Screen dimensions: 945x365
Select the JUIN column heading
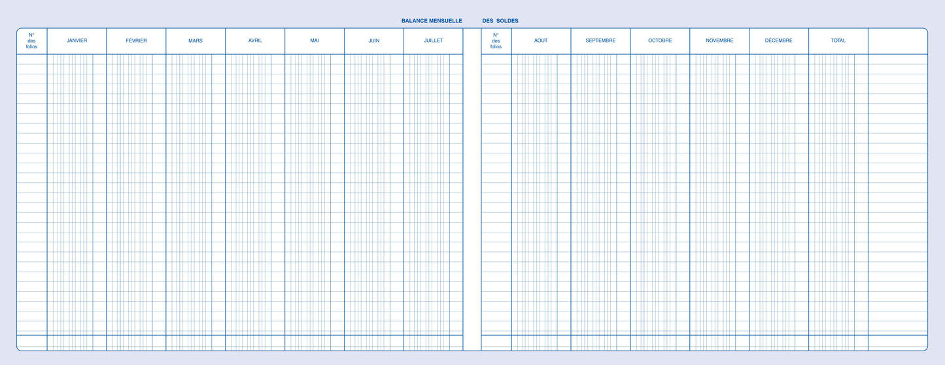click(374, 40)
